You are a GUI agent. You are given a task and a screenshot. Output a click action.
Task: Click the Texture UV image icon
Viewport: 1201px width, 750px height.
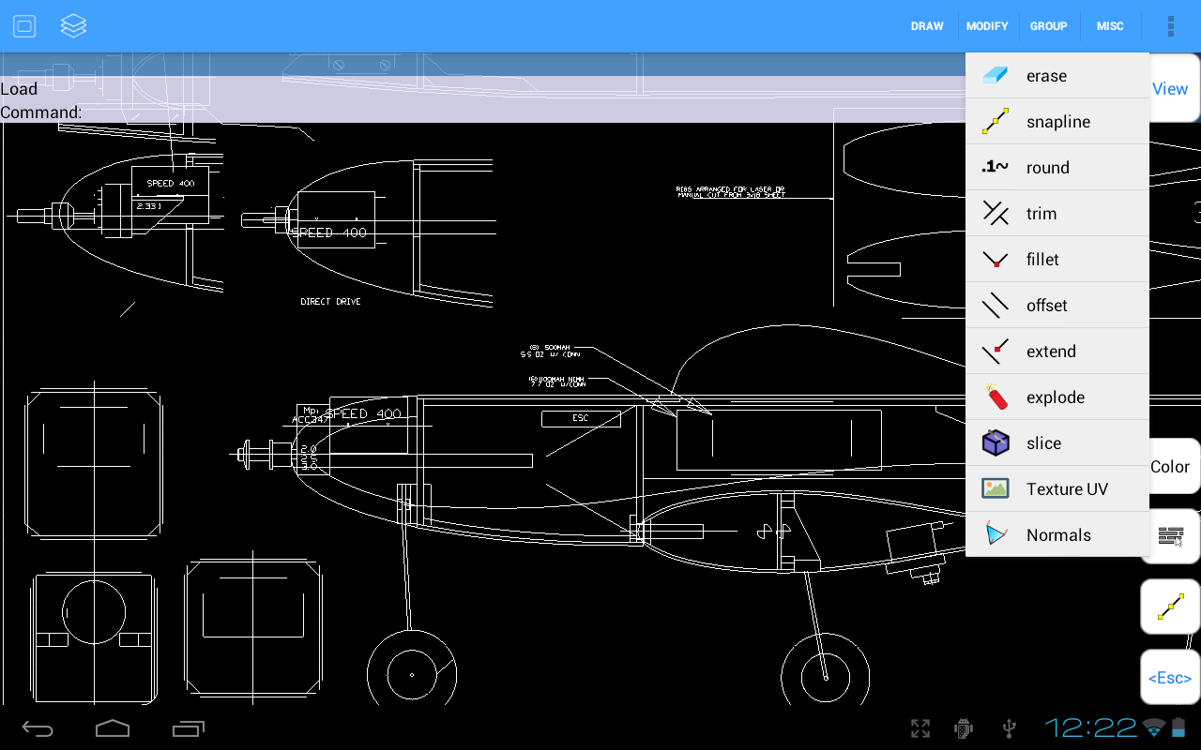pos(995,489)
